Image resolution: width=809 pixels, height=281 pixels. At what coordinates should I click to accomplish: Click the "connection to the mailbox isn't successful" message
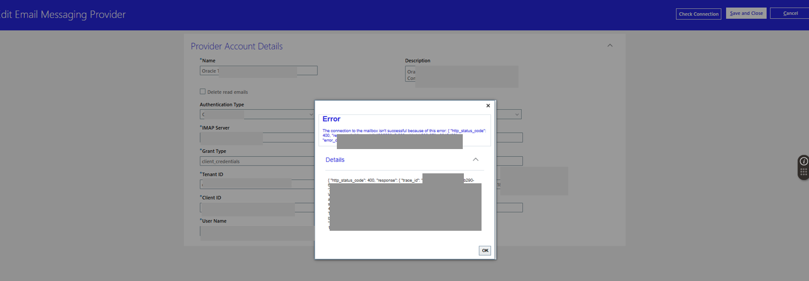pos(404,135)
